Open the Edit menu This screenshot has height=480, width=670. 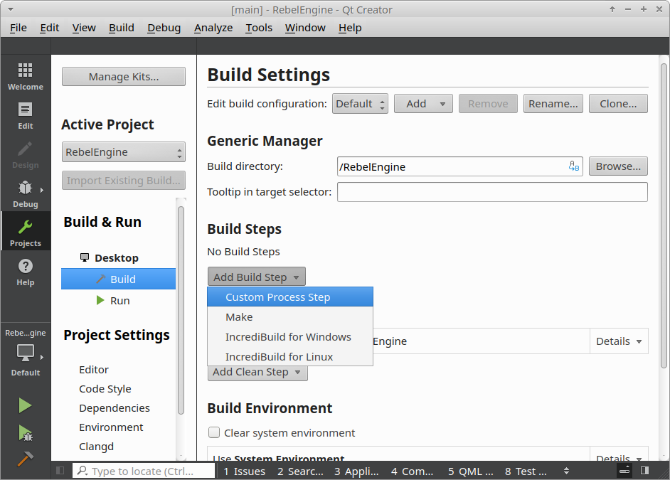50,28
